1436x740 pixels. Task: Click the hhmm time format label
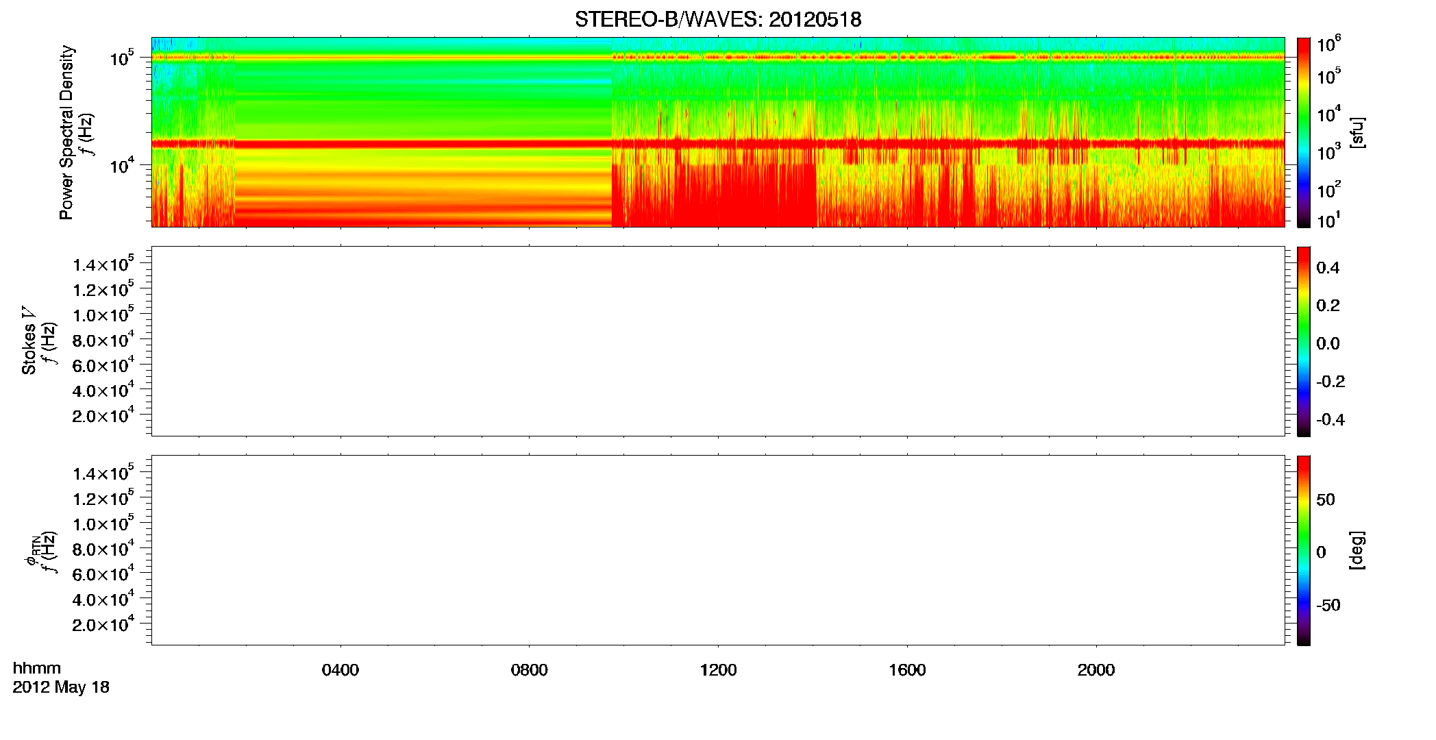pos(37,668)
